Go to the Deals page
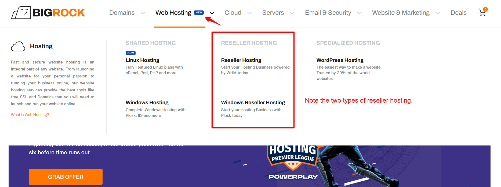The height and width of the screenshot is (187, 501). [459, 13]
